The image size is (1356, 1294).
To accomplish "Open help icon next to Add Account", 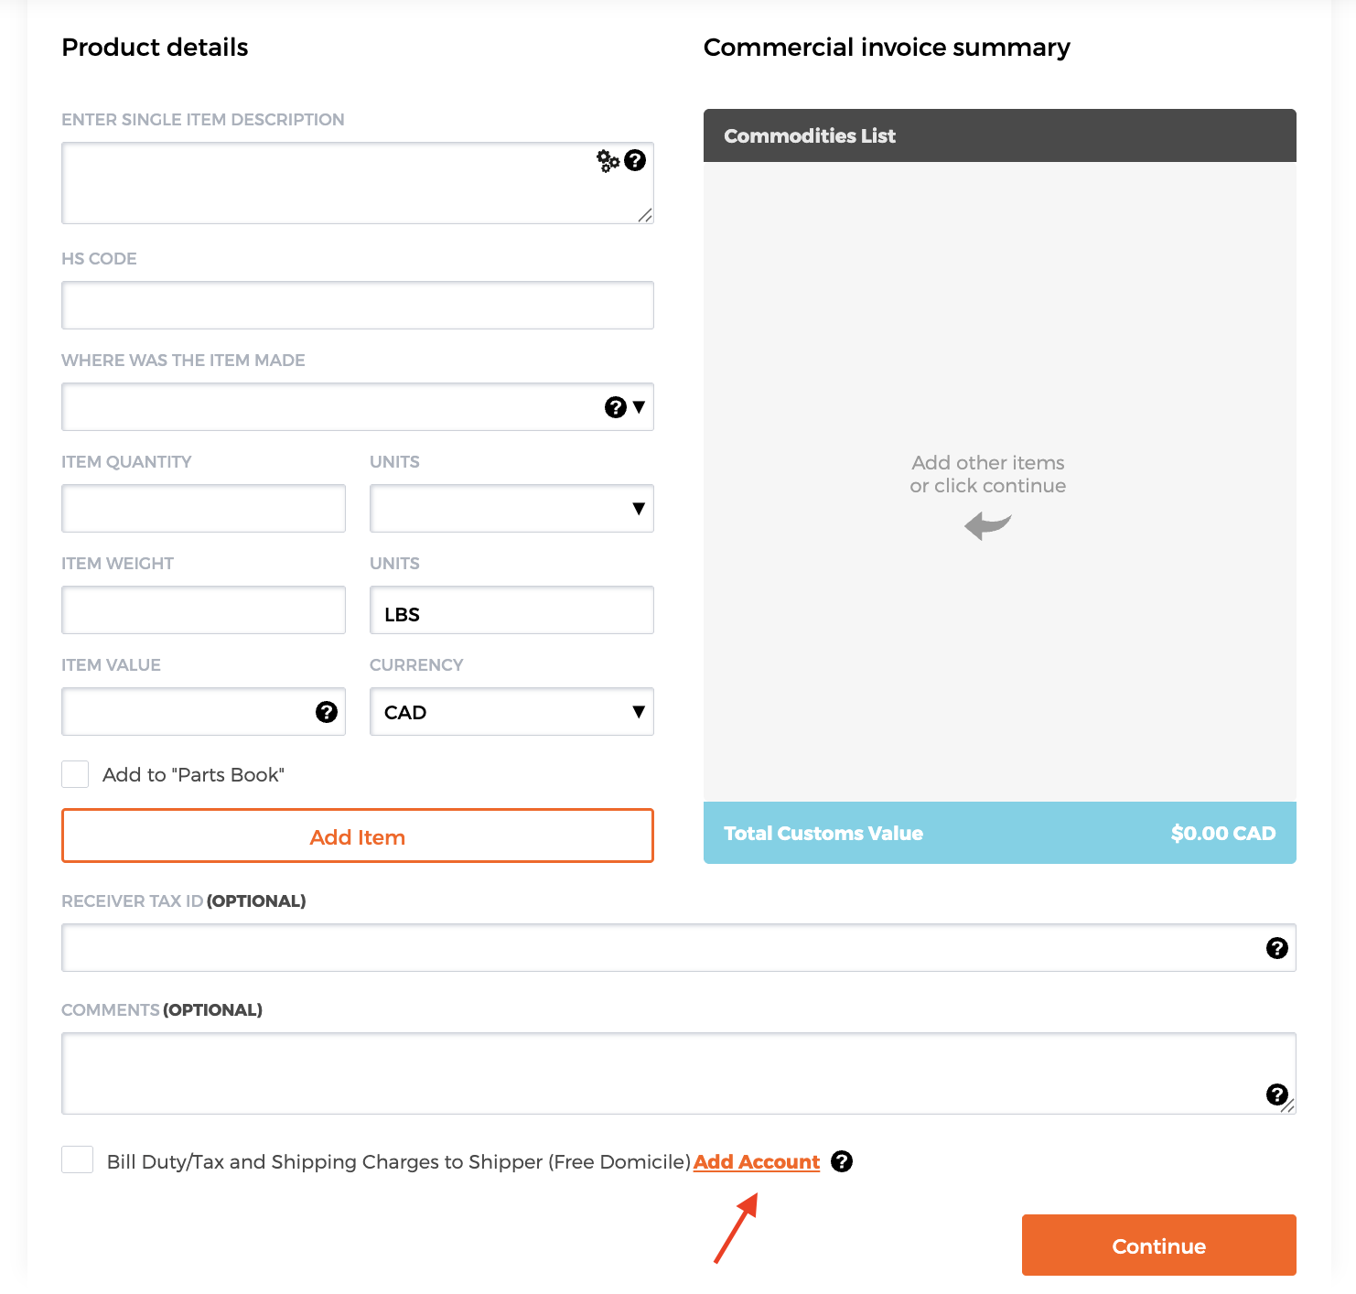I will click(x=842, y=1161).
